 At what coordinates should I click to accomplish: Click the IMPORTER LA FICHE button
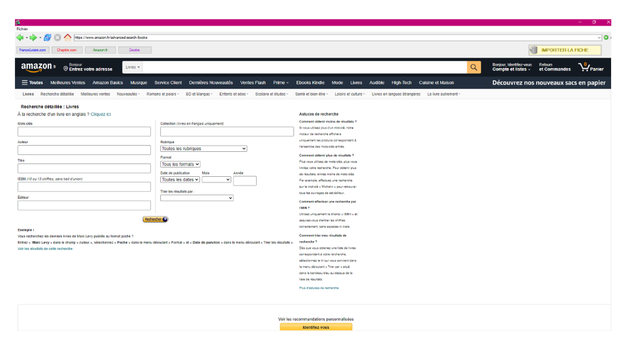565,50
